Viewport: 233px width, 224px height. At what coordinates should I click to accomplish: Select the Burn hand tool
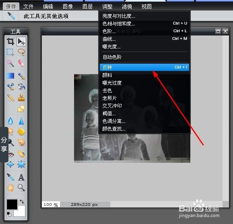click(x=21, y=142)
